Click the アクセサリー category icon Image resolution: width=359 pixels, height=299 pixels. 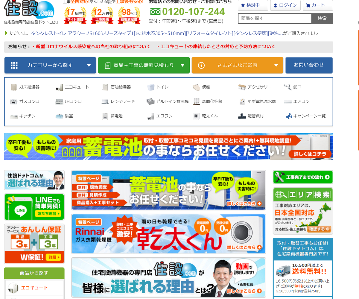tap(242, 87)
